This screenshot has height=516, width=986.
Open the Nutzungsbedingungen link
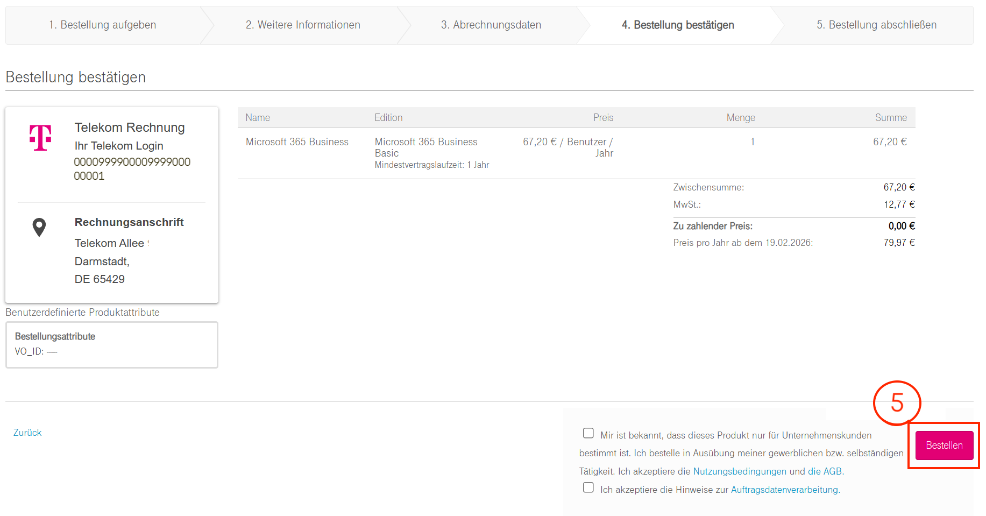pyautogui.click(x=740, y=471)
